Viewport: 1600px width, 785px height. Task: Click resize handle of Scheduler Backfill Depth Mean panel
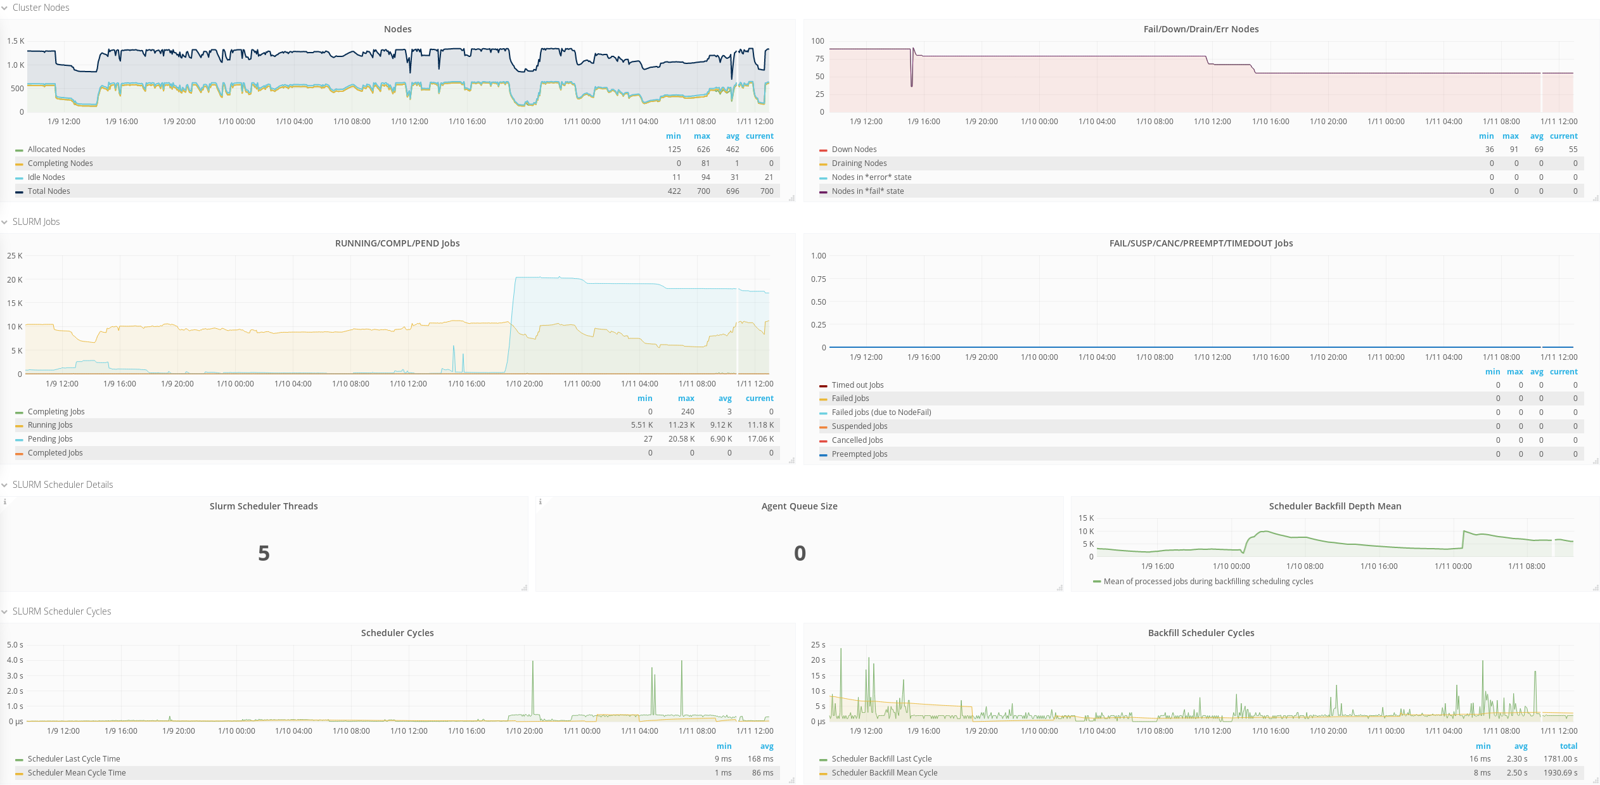click(1596, 588)
